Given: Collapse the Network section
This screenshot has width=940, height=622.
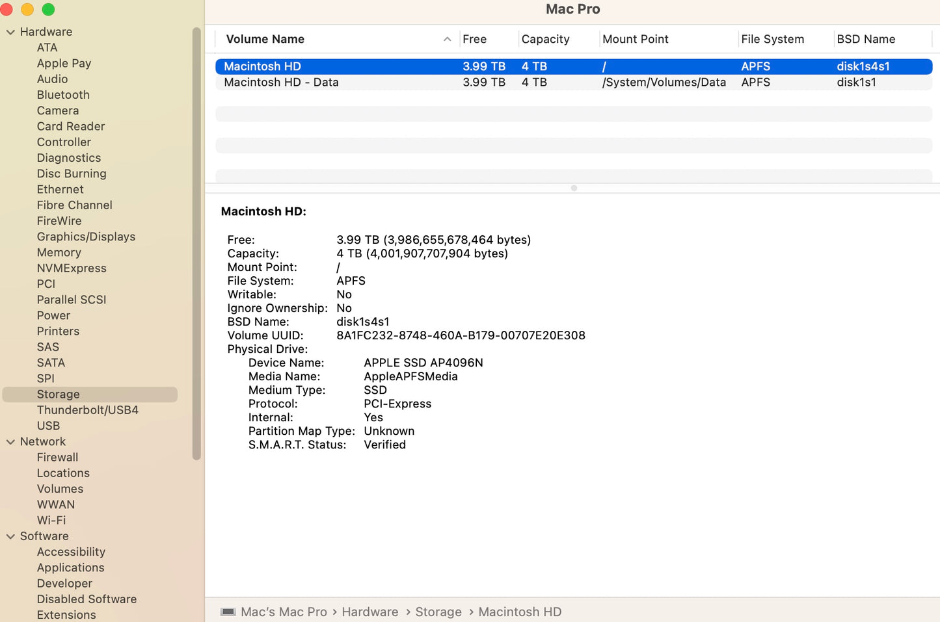Looking at the screenshot, I should pos(10,441).
